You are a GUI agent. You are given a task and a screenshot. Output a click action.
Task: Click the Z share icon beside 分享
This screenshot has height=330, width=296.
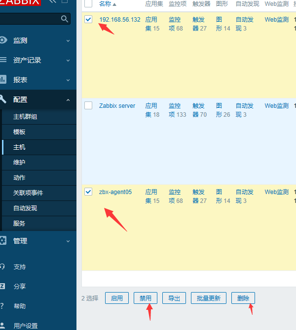(x=2, y=286)
